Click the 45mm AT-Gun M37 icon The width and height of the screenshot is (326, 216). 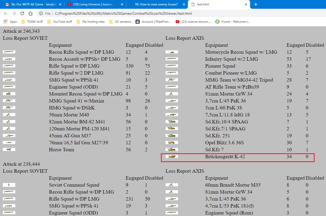(9, 135)
